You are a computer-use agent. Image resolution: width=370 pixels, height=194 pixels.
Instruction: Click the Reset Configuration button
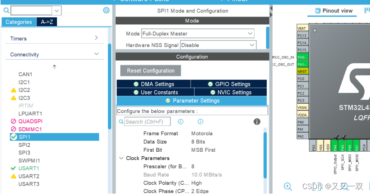150,71
